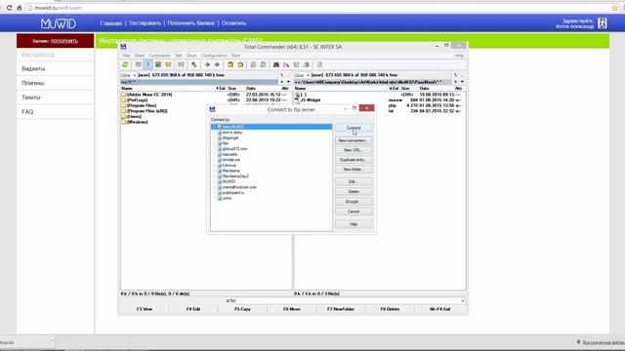Screen dimensions: 625x351
Task: Click the green Reread source toolbar icon
Action: click(125, 64)
